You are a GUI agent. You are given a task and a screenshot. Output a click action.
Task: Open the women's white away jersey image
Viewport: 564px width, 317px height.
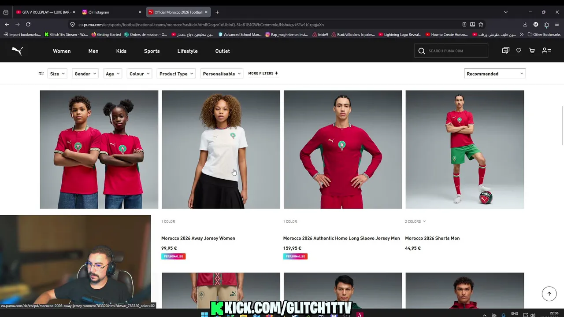tap(221, 150)
